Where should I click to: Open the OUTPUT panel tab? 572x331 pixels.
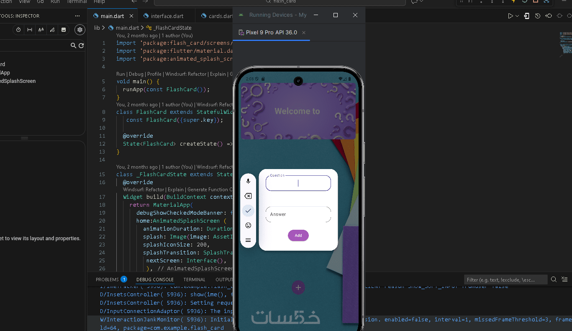tap(224, 280)
